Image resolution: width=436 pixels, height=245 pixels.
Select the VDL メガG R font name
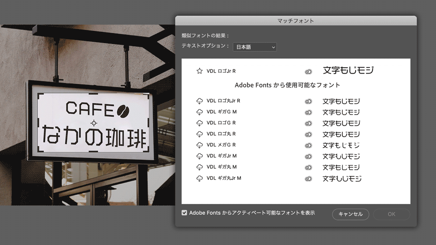click(x=221, y=145)
